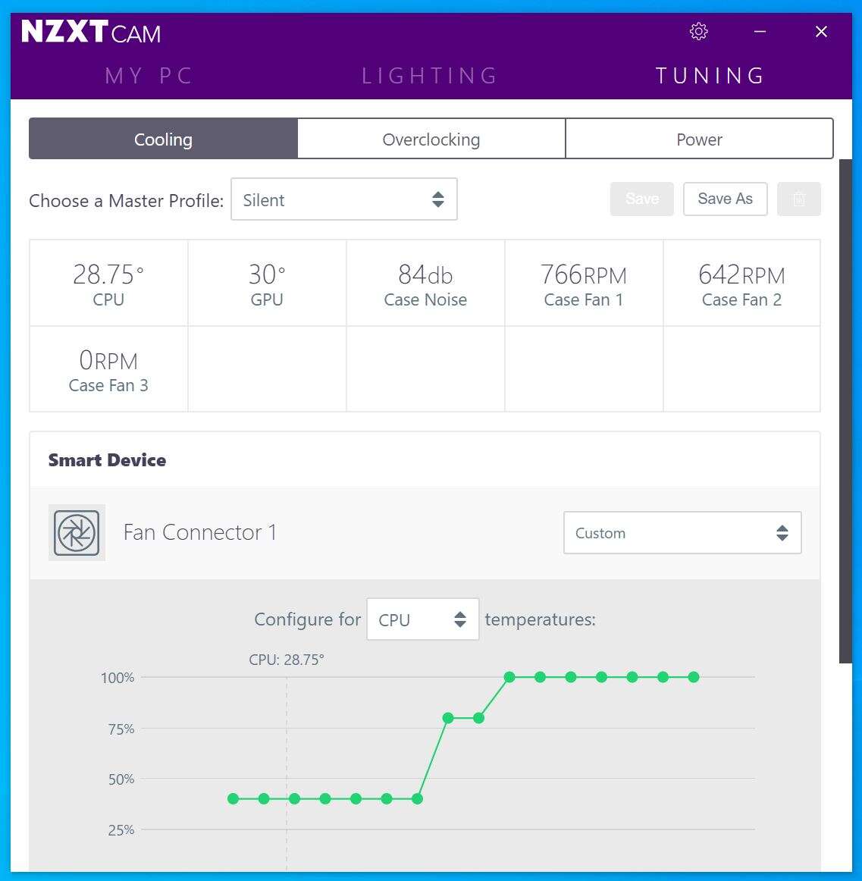Viewport: 862px width, 881px height.
Task: Select the leftmost fan curve point at 40%
Action: 234,798
